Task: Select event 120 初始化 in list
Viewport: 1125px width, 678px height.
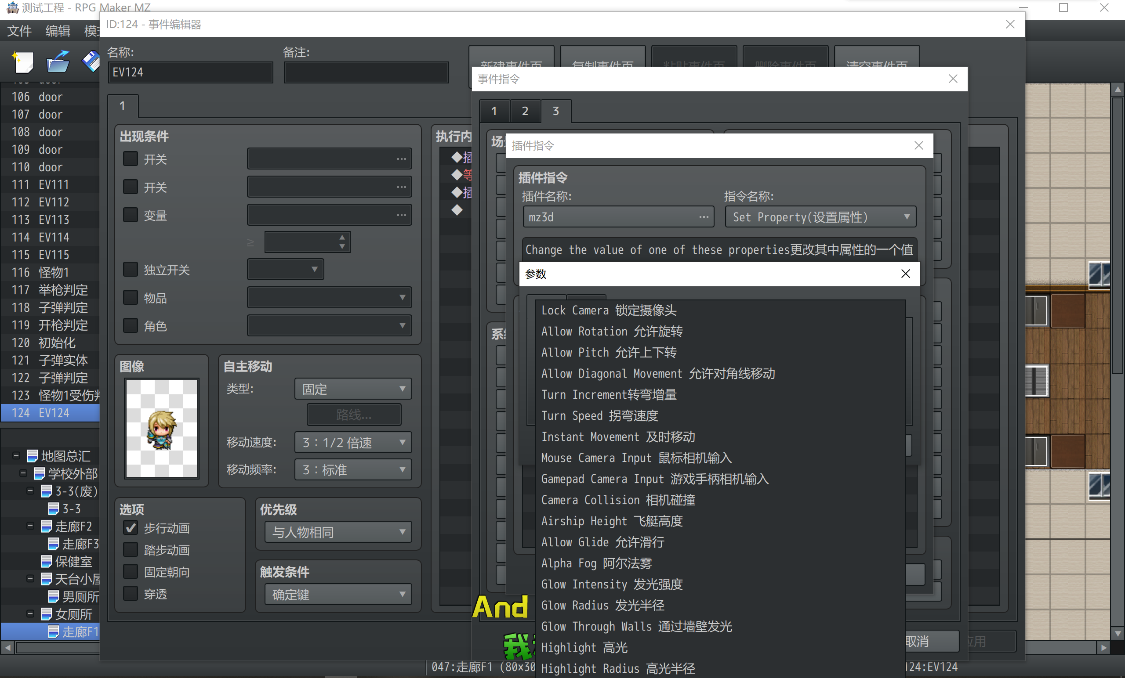Action: click(x=50, y=343)
